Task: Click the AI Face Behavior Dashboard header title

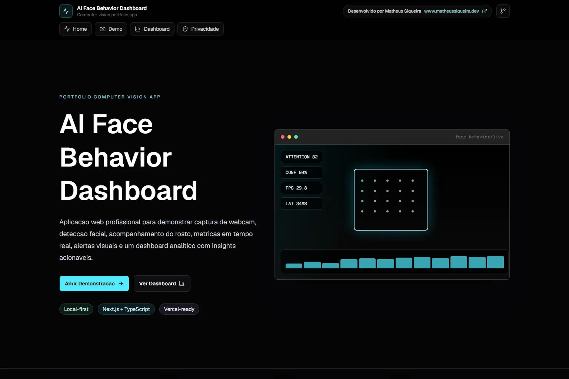Action: 112,8
